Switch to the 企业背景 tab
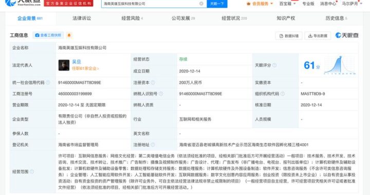This screenshot has height=195, width=370. click(30, 18)
